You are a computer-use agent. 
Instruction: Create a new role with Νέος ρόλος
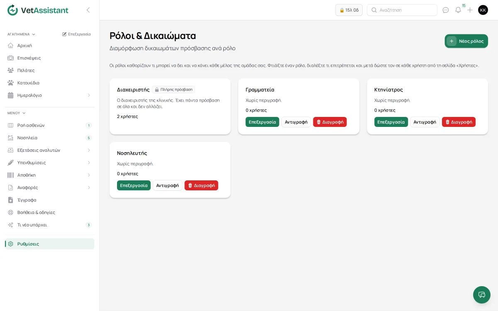click(466, 41)
